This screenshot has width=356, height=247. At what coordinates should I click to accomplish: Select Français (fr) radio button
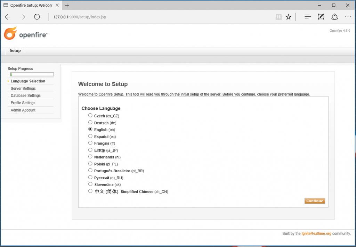[x=90, y=143]
